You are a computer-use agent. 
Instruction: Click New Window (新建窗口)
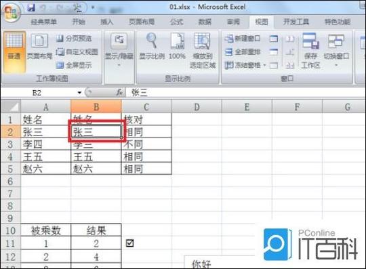point(243,39)
